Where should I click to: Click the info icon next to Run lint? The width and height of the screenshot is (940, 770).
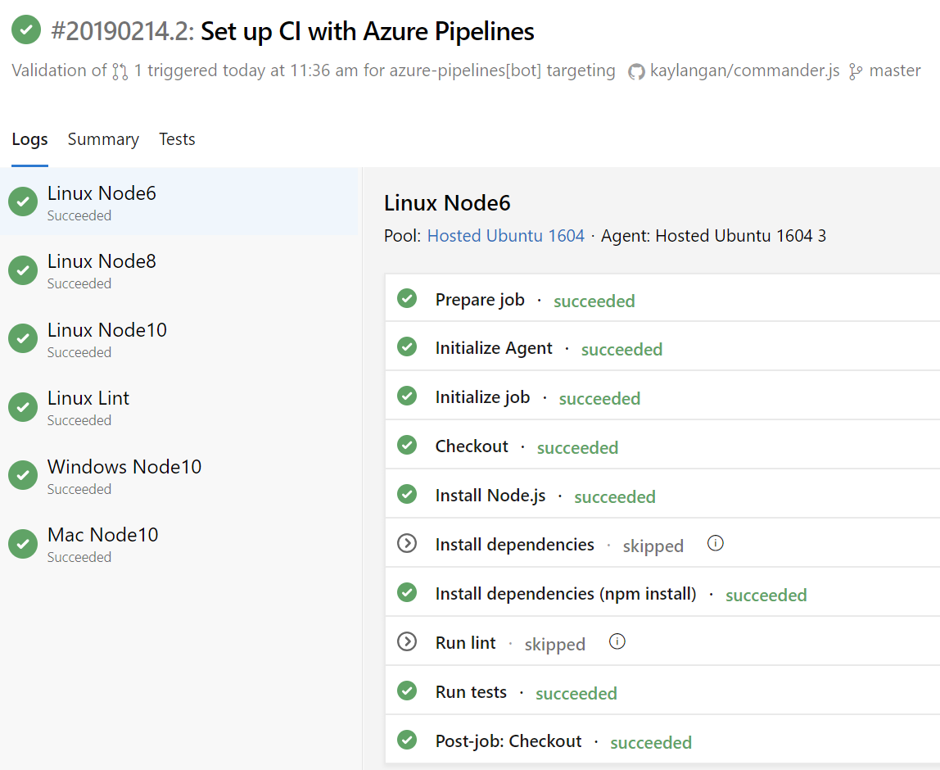617,641
